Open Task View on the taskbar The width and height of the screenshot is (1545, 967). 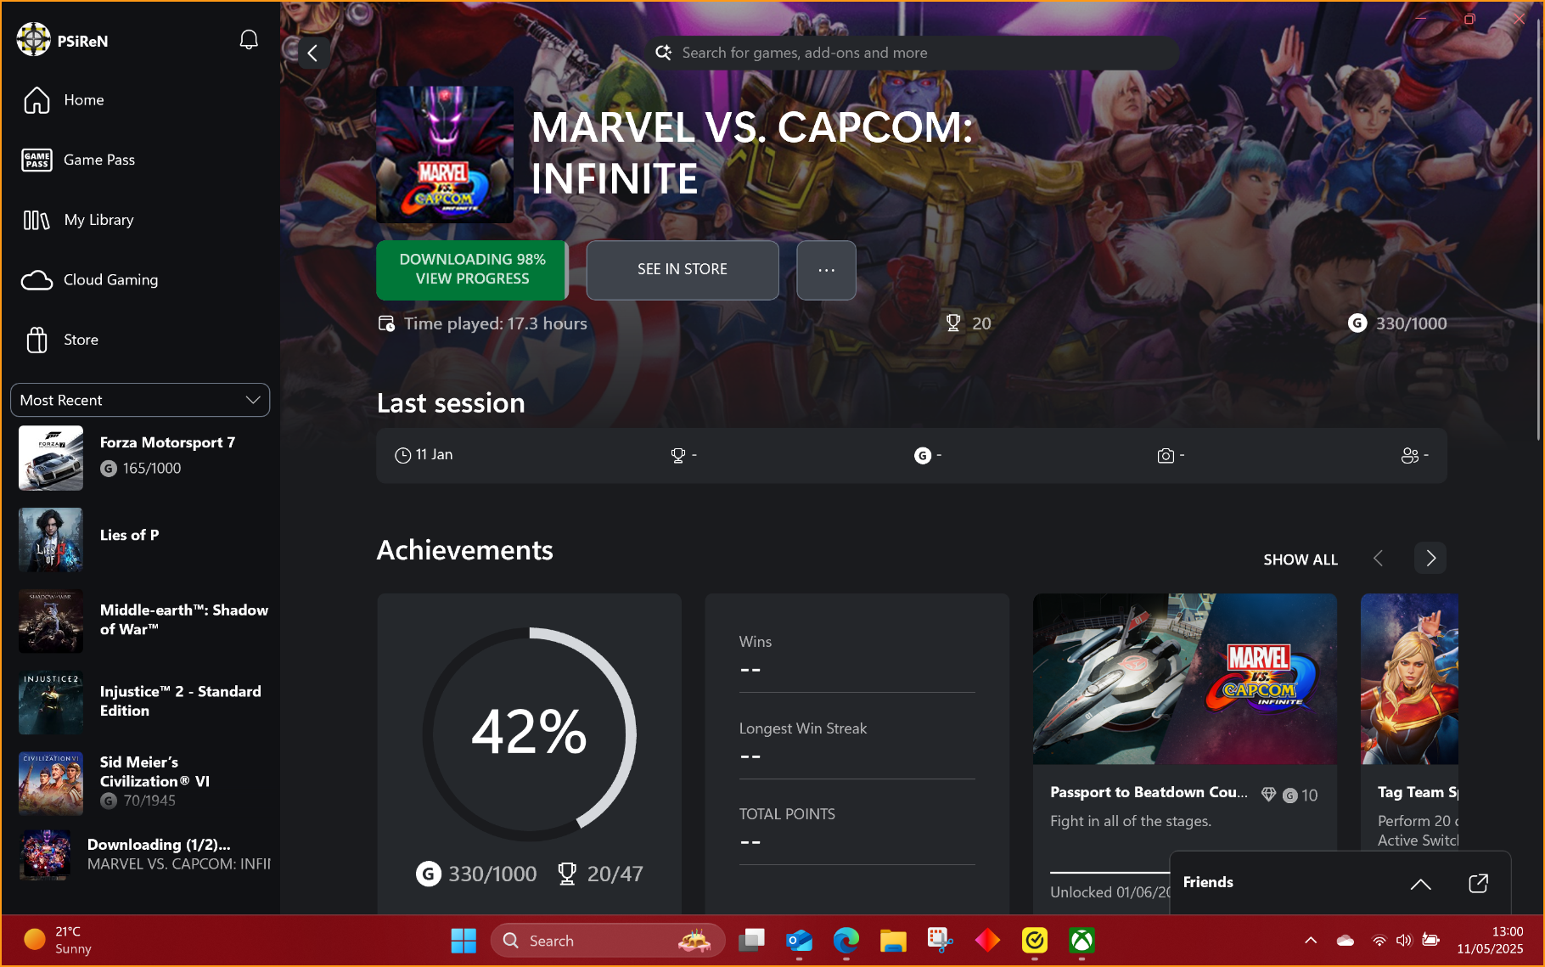click(751, 941)
